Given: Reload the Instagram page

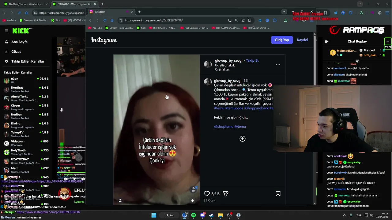Looking at the screenshot, I should [x=105, y=20].
